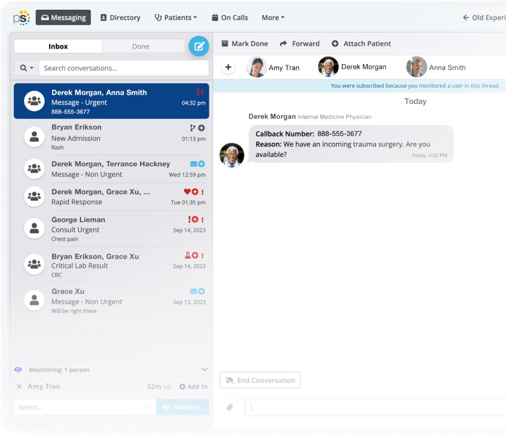The height and width of the screenshot is (435, 506).
Task: Switch to Old Experience link
Action: pos(484,18)
